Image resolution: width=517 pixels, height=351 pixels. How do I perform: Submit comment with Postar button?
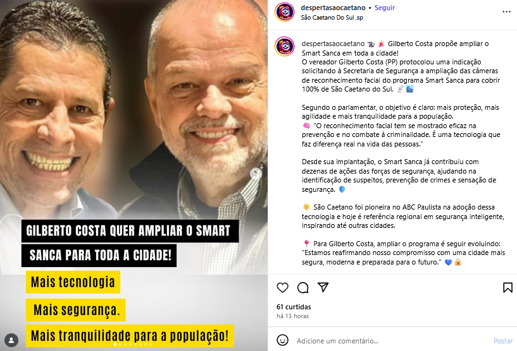[503, 341]
